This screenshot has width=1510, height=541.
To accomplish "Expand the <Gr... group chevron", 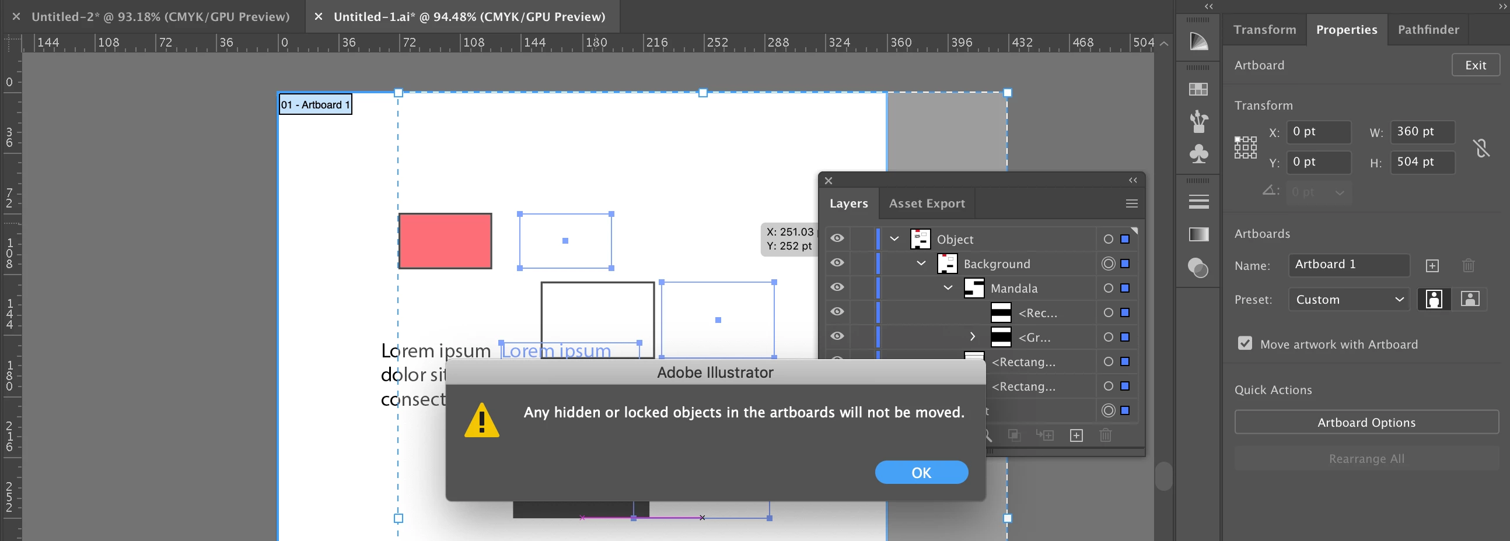I will [x=973, y=336].
